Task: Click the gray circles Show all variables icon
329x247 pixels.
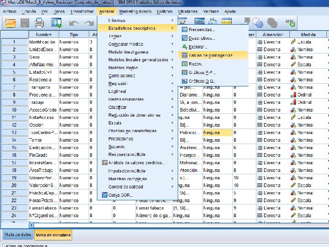Action: click(272, 23)
